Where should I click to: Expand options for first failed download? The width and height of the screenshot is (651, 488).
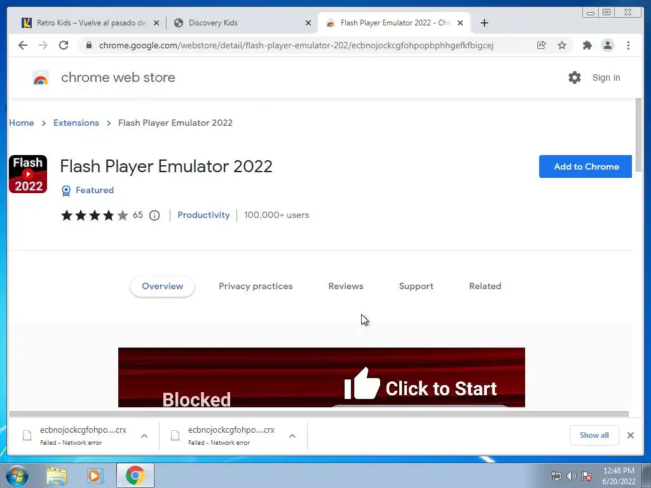coord(144,436)
